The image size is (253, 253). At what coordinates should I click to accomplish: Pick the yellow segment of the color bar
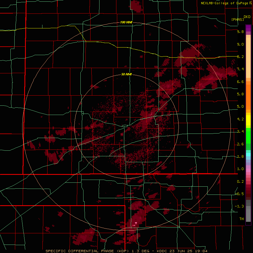click(248, 120)
